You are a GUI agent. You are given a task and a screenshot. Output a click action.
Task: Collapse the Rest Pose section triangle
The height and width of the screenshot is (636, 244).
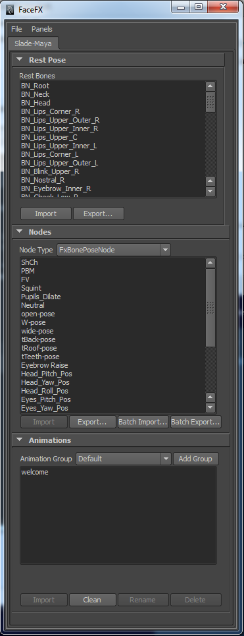click(20, 59)
